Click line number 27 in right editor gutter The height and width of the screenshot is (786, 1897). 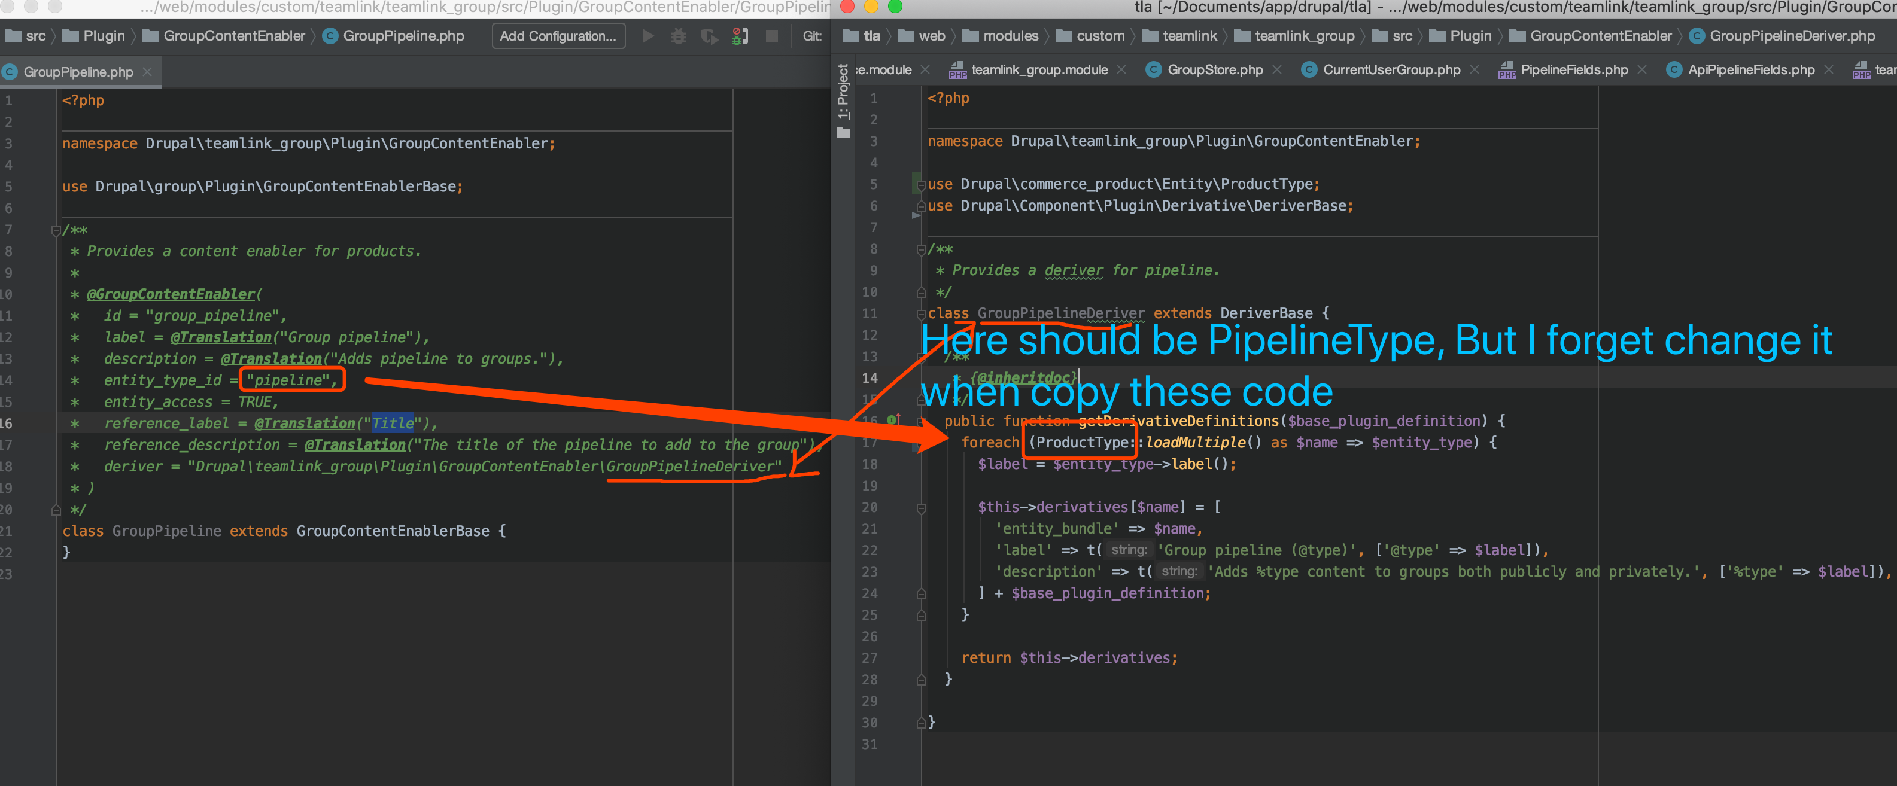(870, 658)
